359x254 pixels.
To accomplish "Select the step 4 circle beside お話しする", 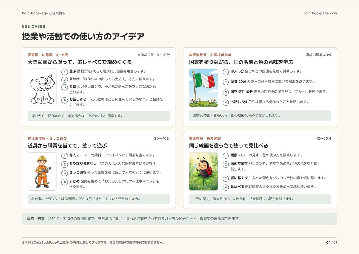I will point(65,100).
